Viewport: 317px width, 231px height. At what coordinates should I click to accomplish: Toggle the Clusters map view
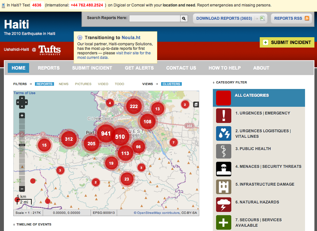(171, 84)
